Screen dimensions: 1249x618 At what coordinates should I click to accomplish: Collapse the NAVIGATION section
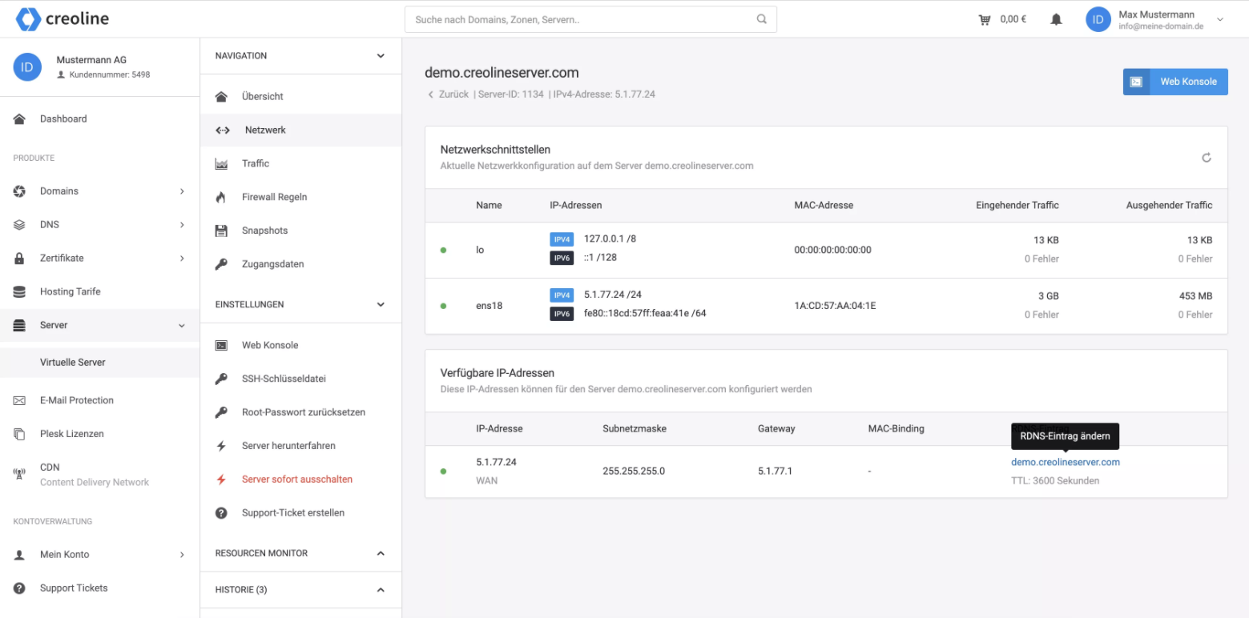coord(381,56)
